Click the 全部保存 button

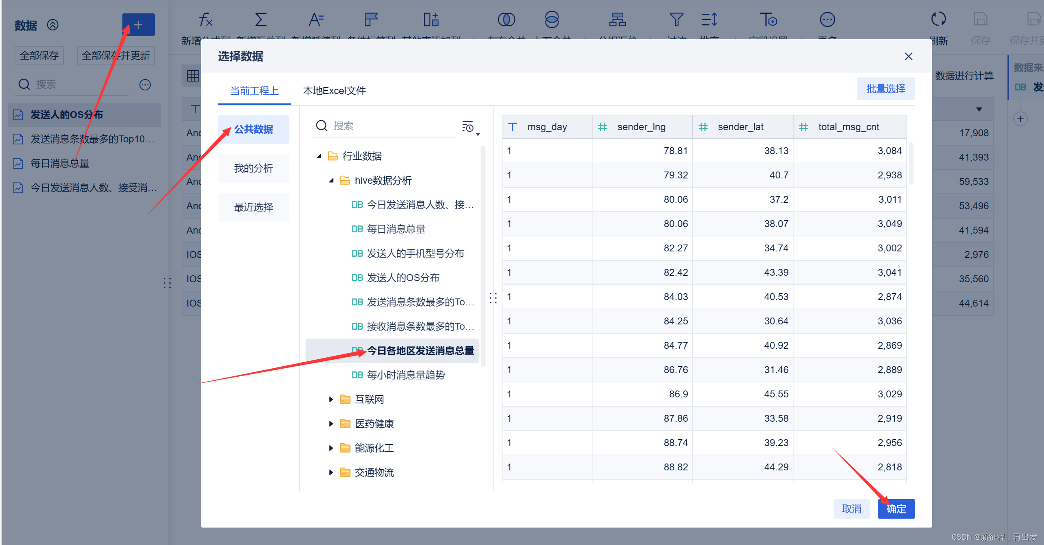(x=39, y=56)
